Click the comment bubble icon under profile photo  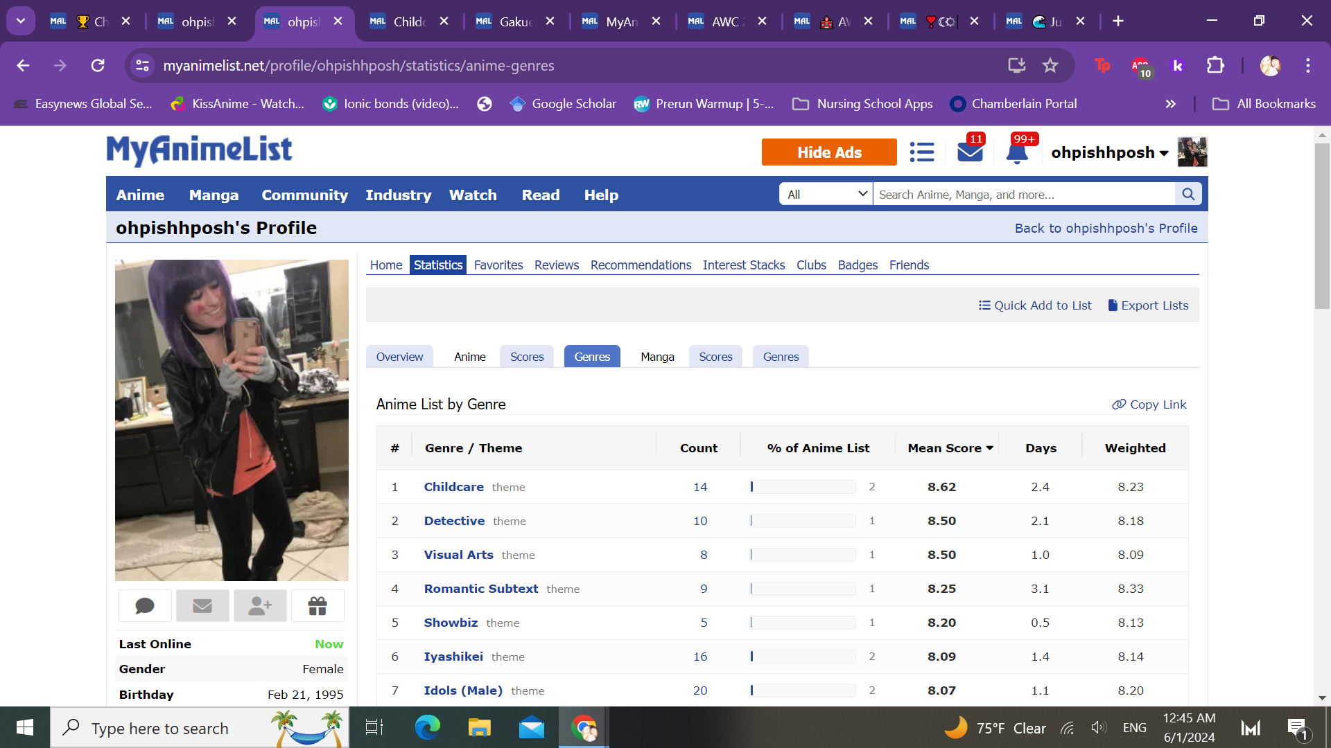145,606
